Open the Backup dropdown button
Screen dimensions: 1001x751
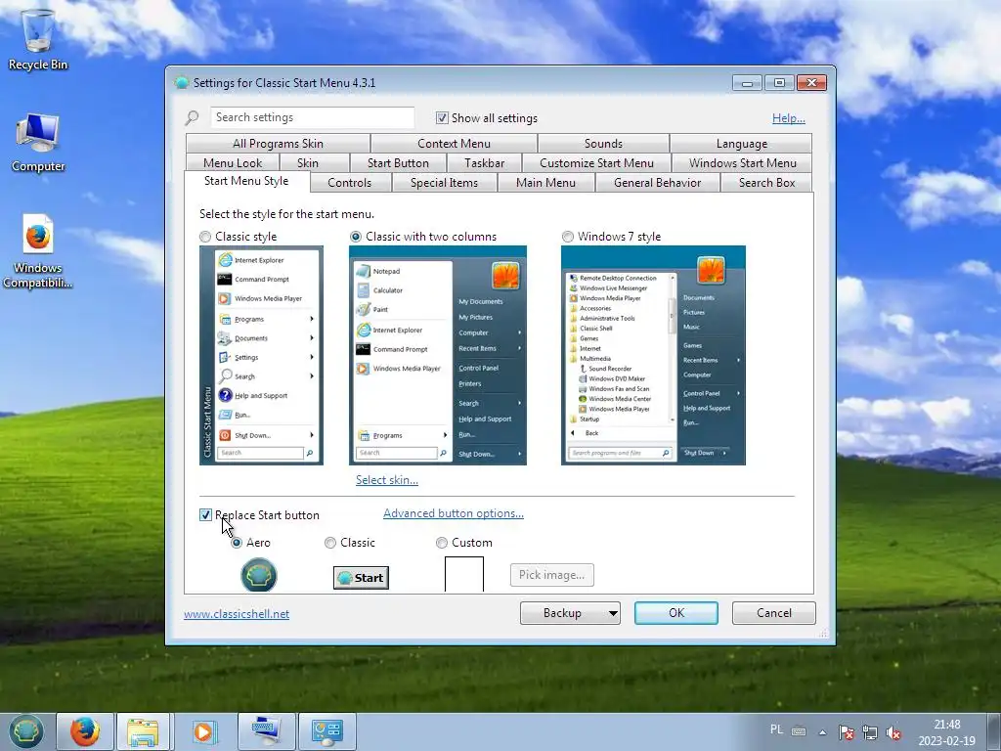coord(570,613)
